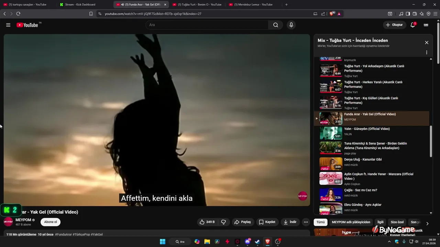Open Brave playlist music note icon
440x247 pixels.
click(x=401, y=14)
